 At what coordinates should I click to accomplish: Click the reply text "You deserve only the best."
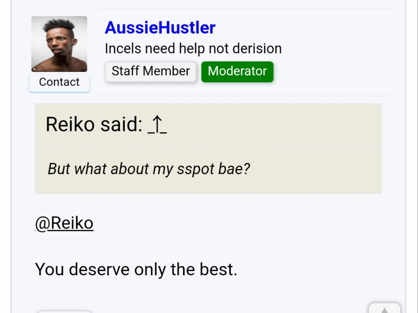click(x=136, y=269)
